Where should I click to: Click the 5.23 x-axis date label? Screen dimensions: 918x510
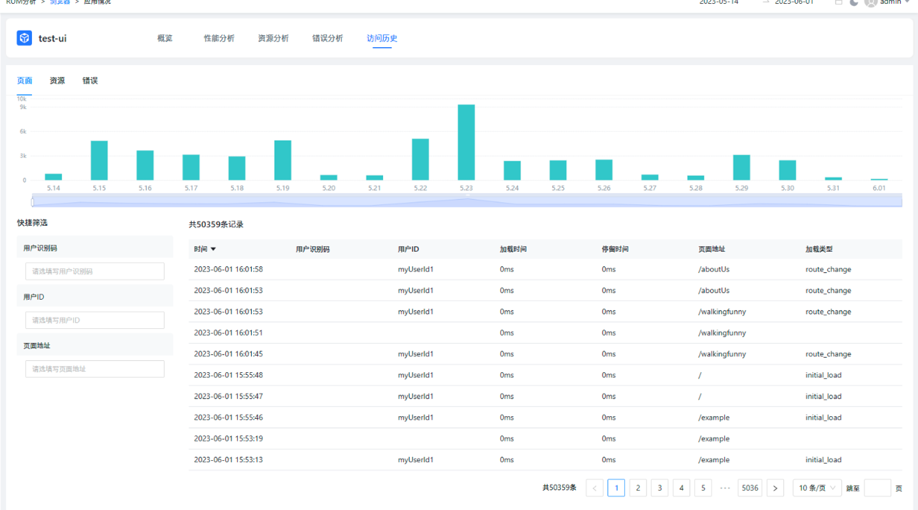pyautogui.click(x=467, y=188)
